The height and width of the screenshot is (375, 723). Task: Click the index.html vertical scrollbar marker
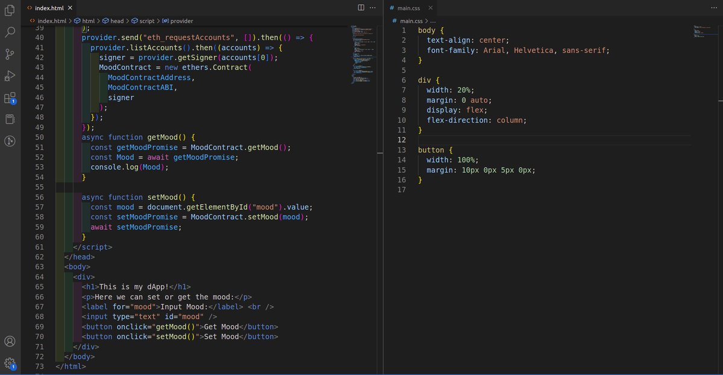tap(379, 153)
